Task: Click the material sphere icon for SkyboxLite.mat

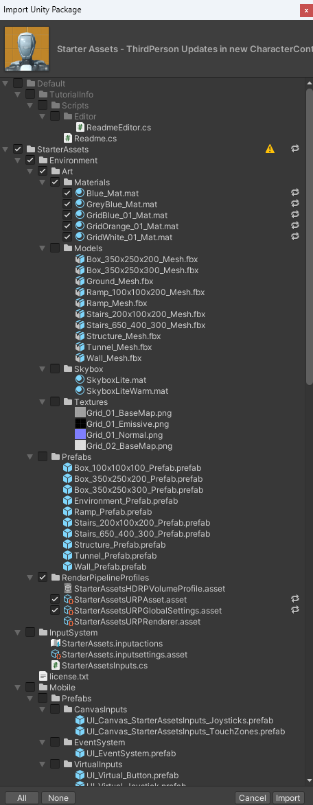Action: (x=80, y=380)
